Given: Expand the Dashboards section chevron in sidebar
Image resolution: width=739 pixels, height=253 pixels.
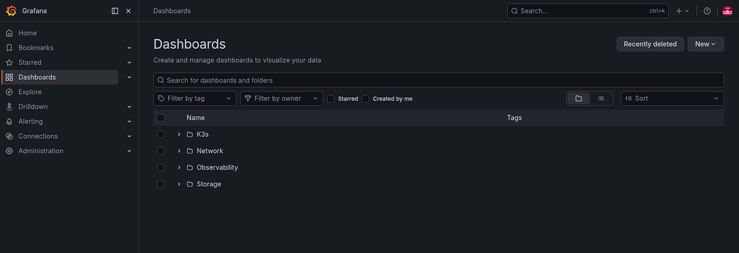Looking at the screenshot, I should click(129, 77).
